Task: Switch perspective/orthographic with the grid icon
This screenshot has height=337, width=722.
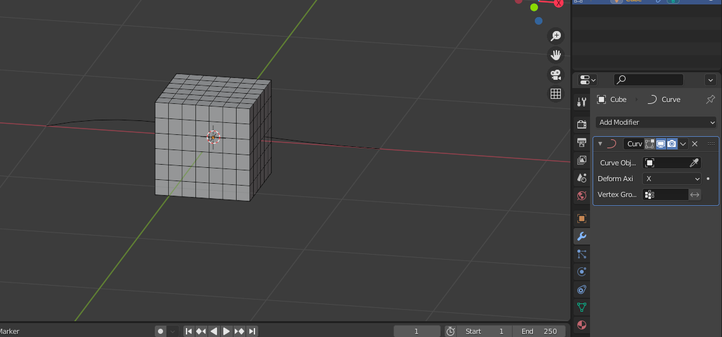Action: pos(556,94)
